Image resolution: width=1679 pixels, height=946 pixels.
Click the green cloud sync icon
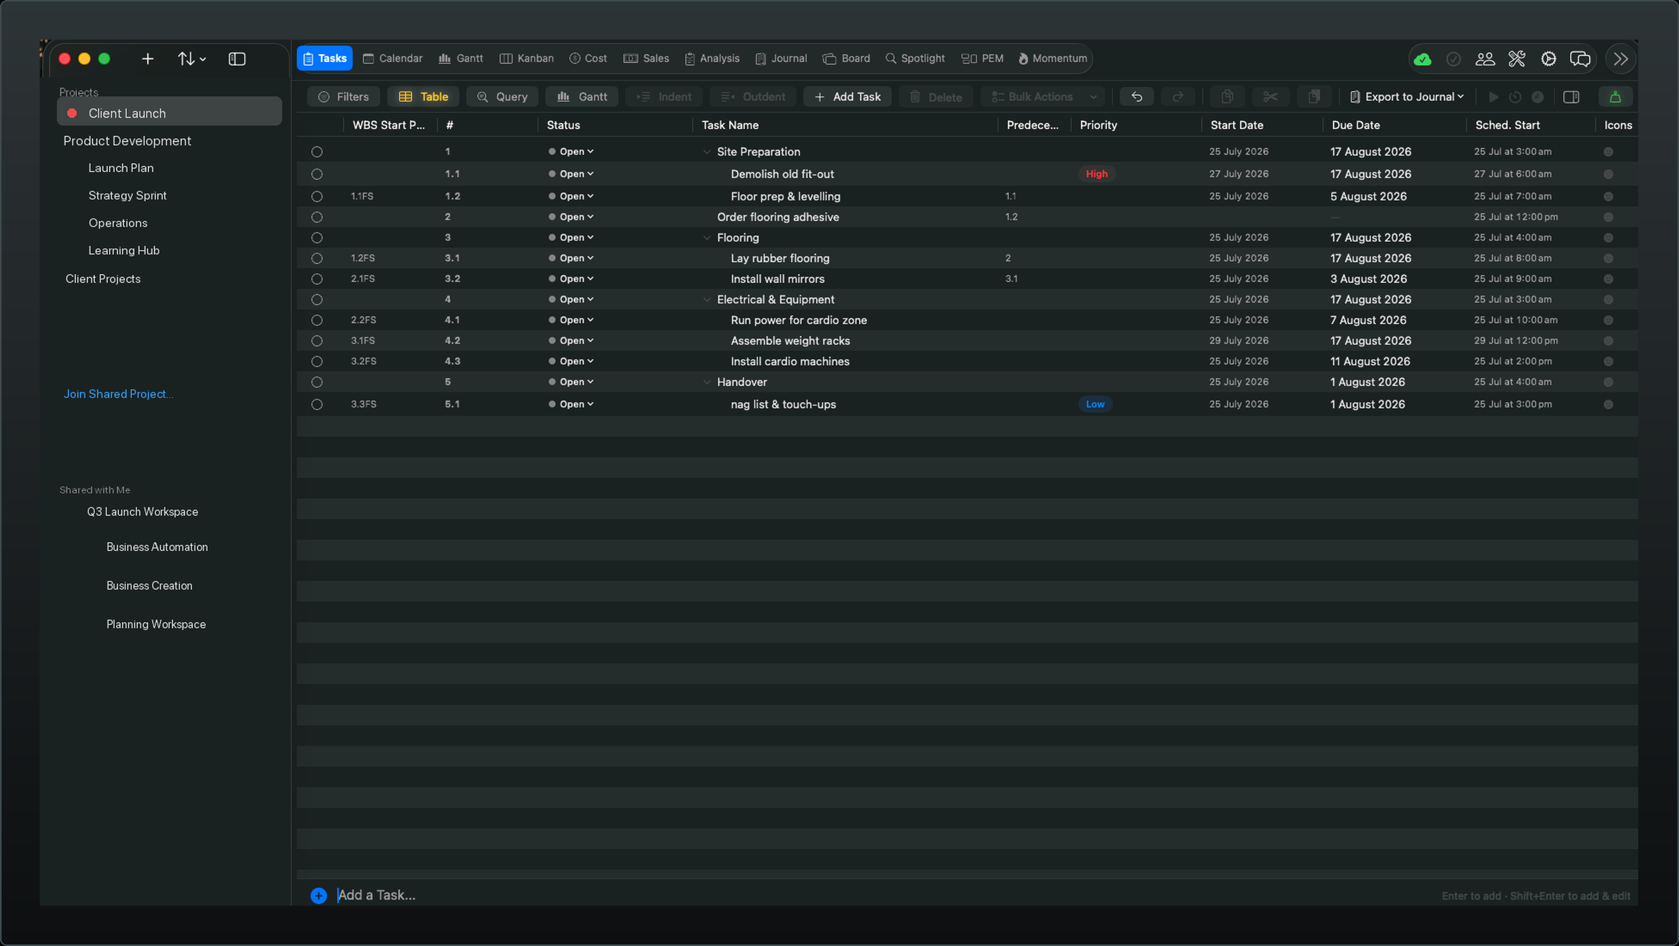click(x=1422, y=60)
